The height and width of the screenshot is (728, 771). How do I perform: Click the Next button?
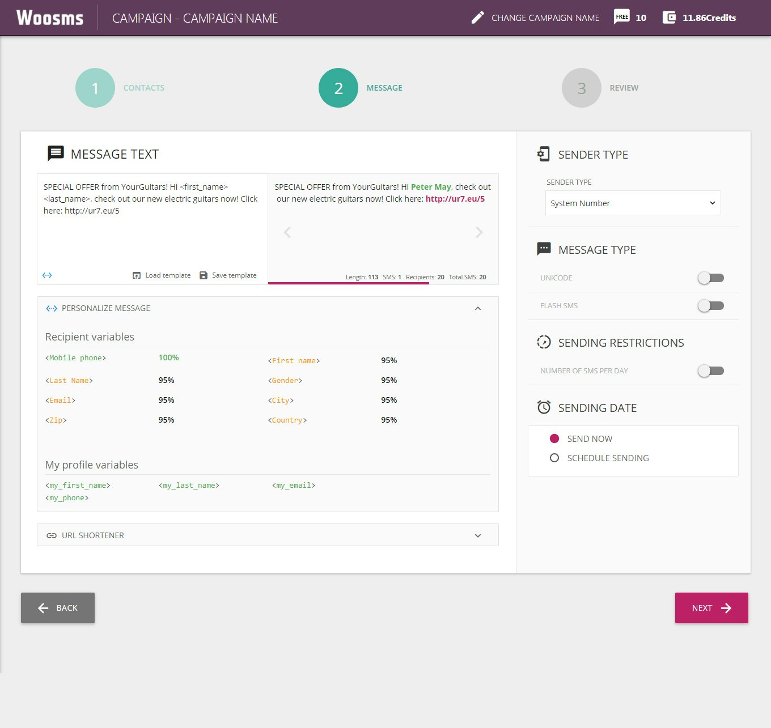coord(711,607)
